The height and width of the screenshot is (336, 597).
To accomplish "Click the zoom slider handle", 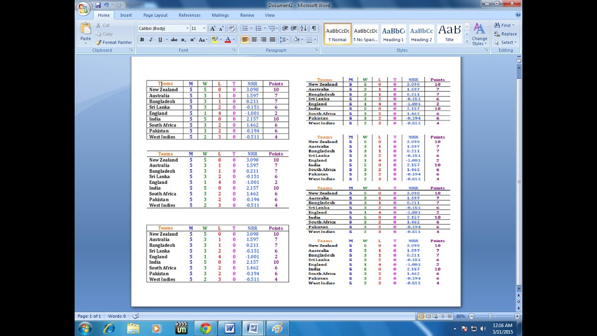I will (x=489, y=316).
